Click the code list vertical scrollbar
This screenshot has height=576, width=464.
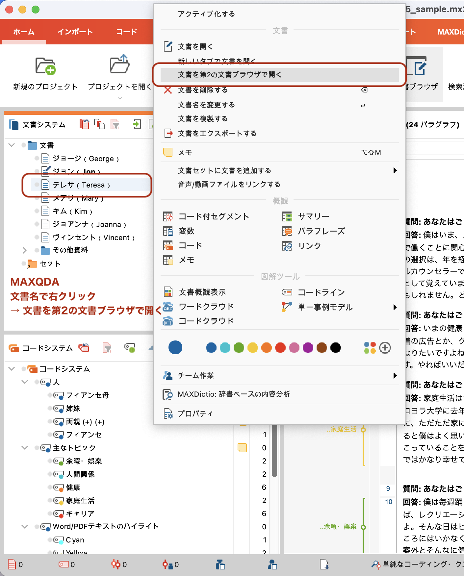click(x=274, y=451)
